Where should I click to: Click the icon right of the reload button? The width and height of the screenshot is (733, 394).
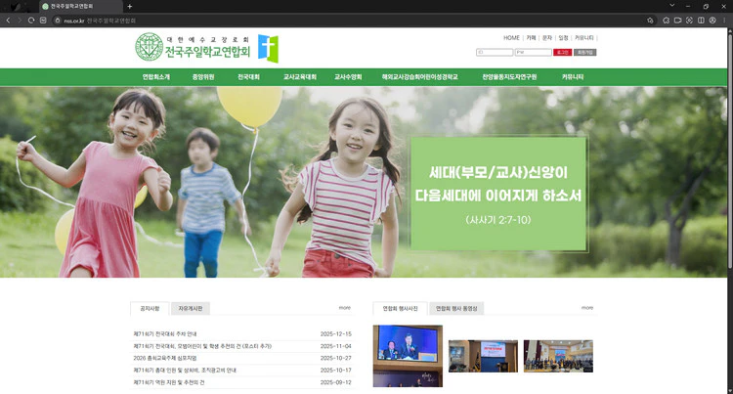point(43,21)
